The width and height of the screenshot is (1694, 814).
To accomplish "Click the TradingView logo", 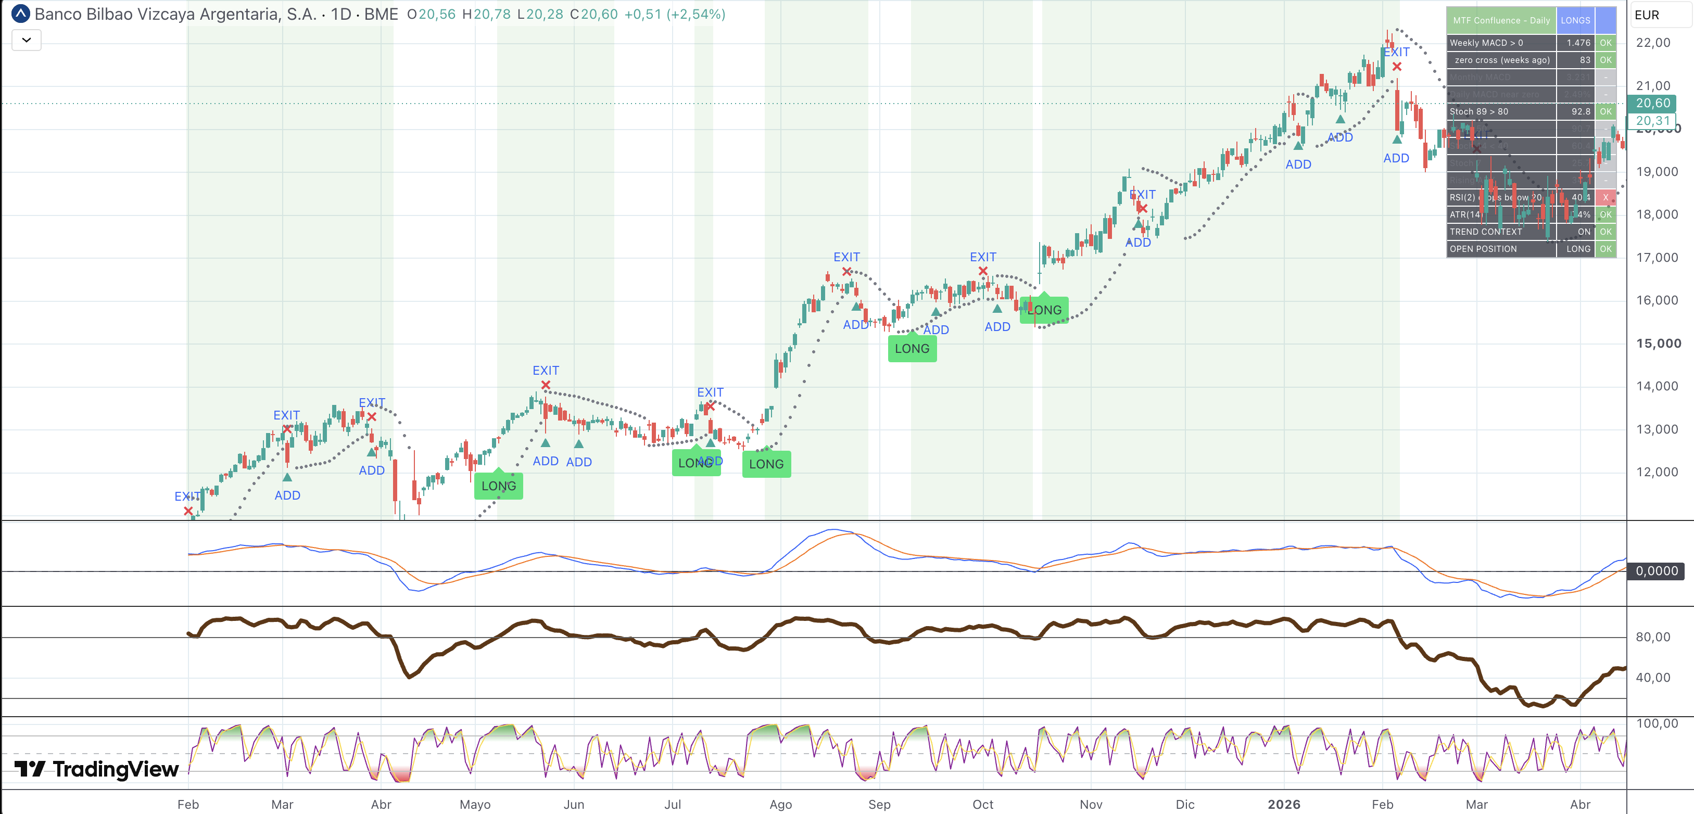I will 97,769.
